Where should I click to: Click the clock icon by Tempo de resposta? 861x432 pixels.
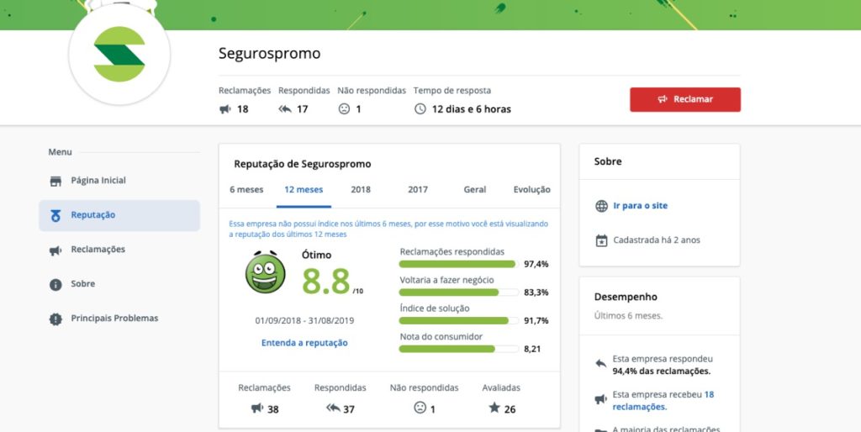(420, 108)
